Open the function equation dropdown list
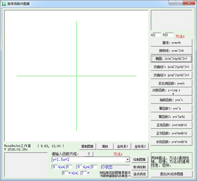Viewport: 197px width, 181px height. (x=128, y=160)
